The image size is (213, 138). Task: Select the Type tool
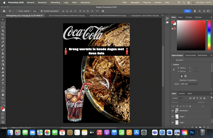pyautogui.click(x=3, y=83)
